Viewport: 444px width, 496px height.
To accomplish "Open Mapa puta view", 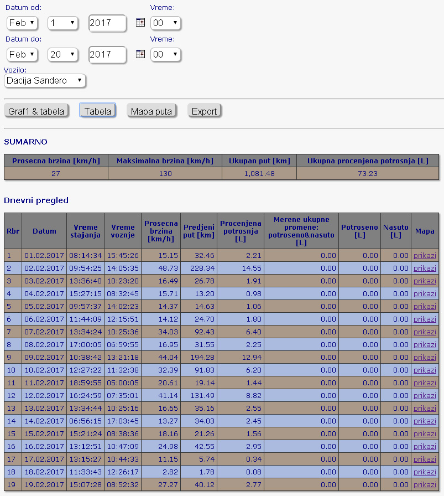I will click(x=152, y=111).
